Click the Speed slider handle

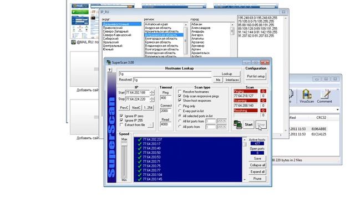click(124, 144)
